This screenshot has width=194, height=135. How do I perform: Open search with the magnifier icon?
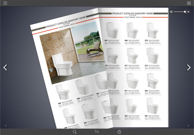[x=75, y=132]
